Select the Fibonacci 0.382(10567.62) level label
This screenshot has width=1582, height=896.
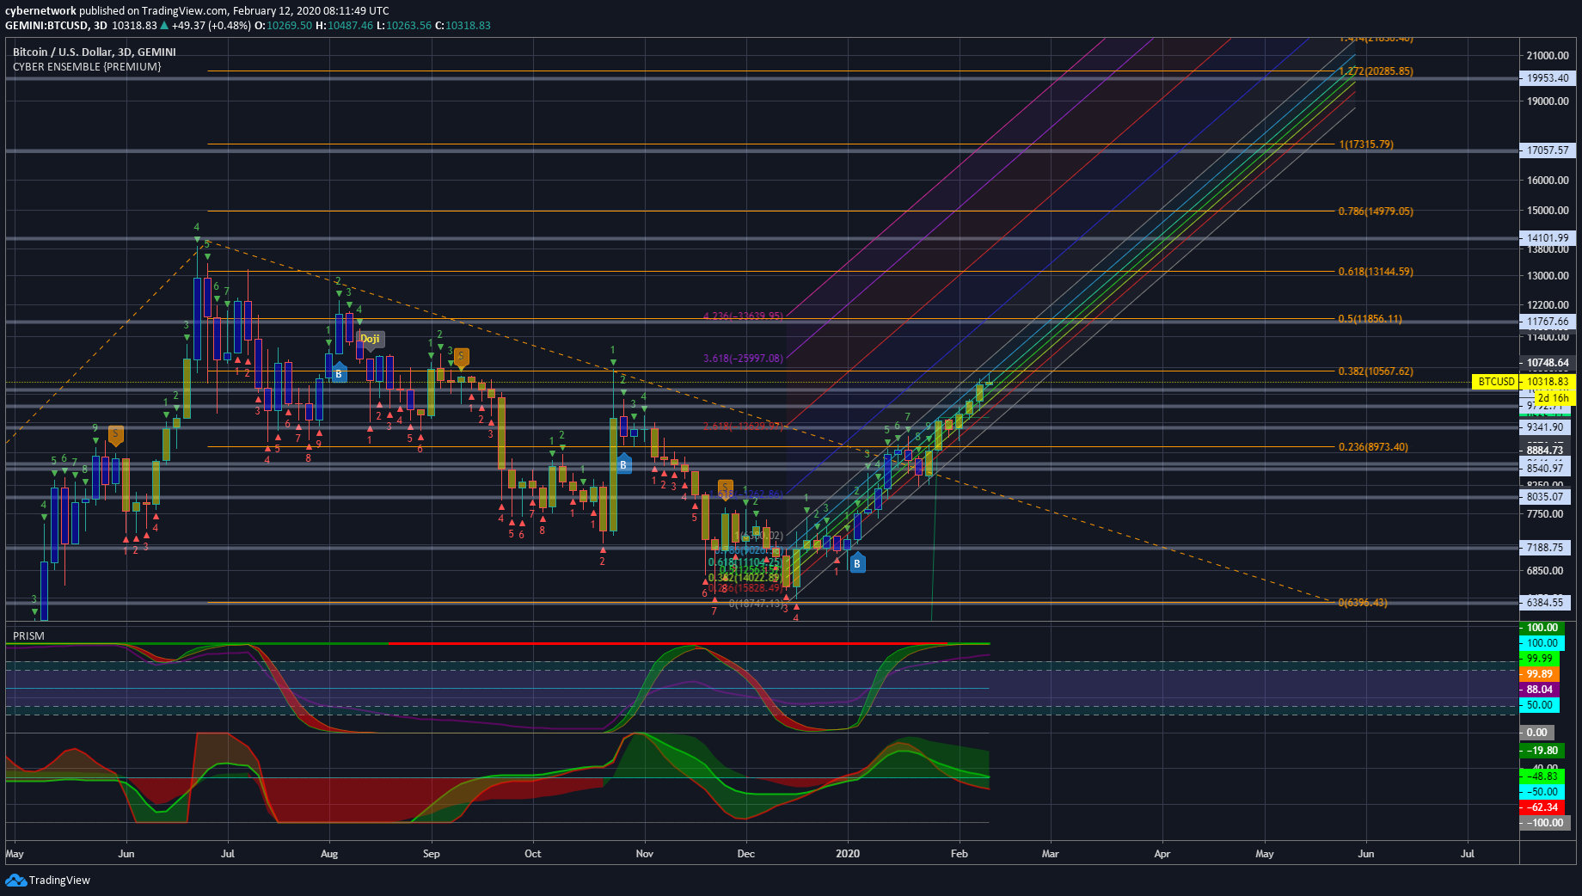pyautogui.click(x=1376, y=371)
